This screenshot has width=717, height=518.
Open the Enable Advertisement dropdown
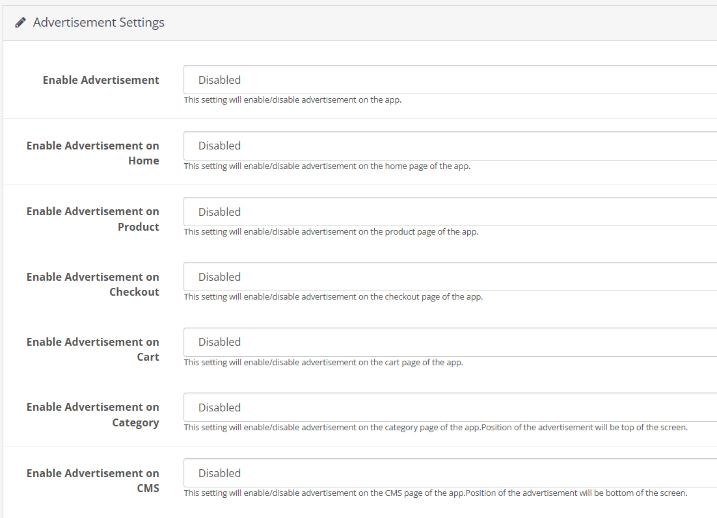point(450,80)
